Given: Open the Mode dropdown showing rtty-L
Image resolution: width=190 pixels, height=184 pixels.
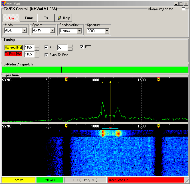Looking at the screenshot, I should click(24, 30).
